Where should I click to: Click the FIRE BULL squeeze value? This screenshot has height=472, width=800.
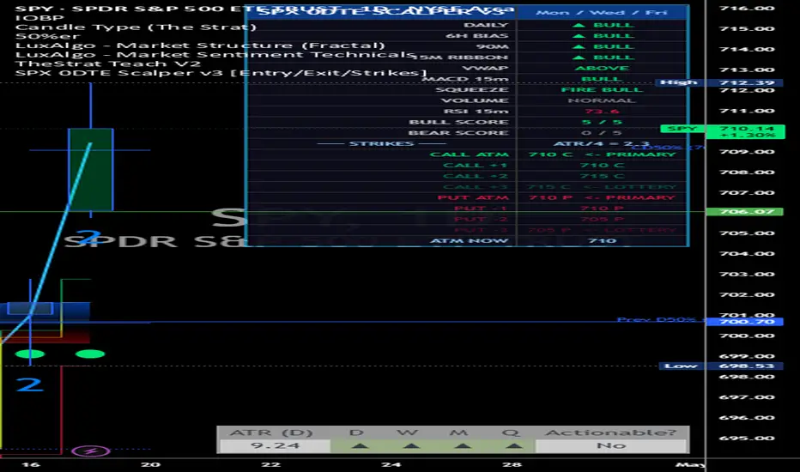coord(602,89)
